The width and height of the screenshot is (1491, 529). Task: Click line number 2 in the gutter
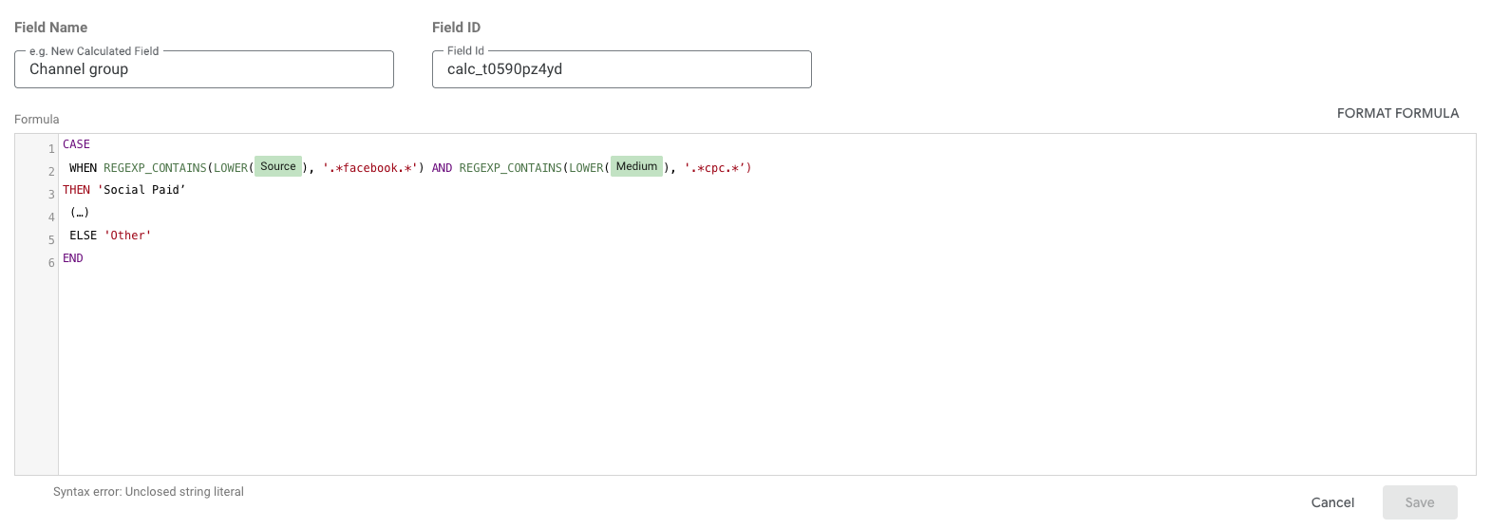pos(51,172)
